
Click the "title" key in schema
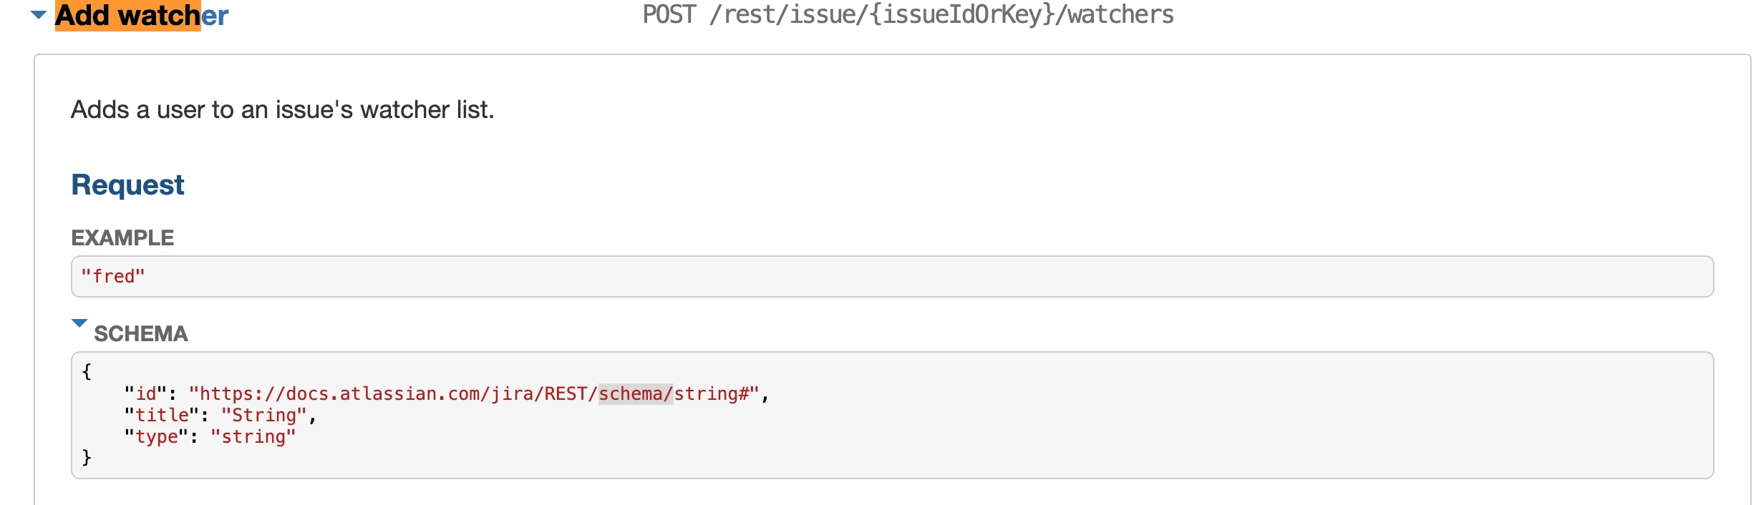[x=162, y=416]
